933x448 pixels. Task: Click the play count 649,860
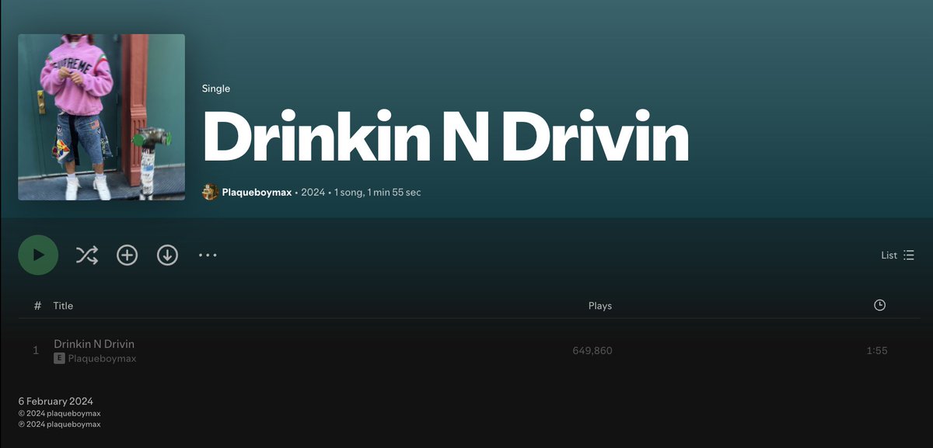pos(592,351)
